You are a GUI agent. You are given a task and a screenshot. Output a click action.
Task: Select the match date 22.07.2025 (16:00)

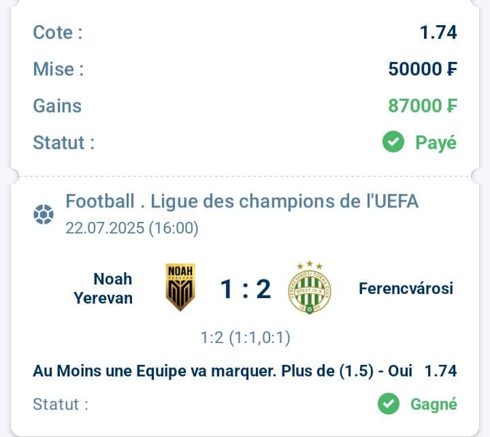(132, 228)
